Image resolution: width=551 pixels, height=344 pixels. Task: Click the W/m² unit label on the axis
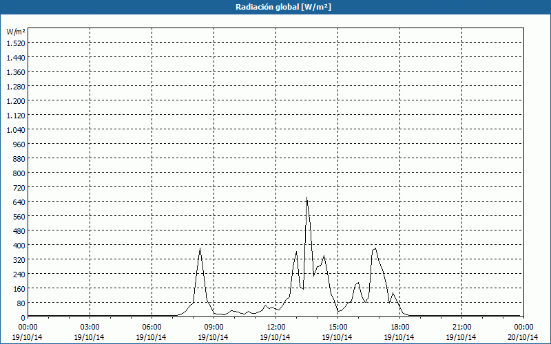[16, 32]
